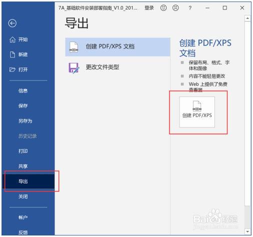The height and width of the screenshot is (237, 253).
Task: Click 登录 sign-in link
Action: point(149,8)
